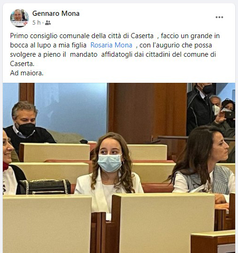Click the man wearing the black mask
The image size is (238, 253).
[26, 126]
